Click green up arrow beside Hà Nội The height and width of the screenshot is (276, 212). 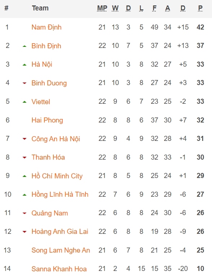[25, 65]
